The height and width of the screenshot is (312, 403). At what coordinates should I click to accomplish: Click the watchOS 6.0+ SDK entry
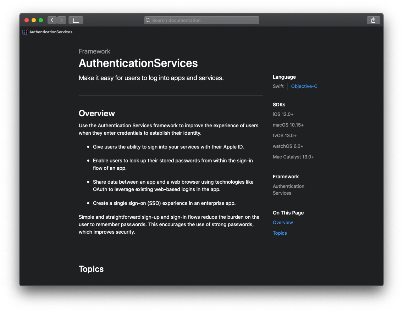[x=288, y=146]
